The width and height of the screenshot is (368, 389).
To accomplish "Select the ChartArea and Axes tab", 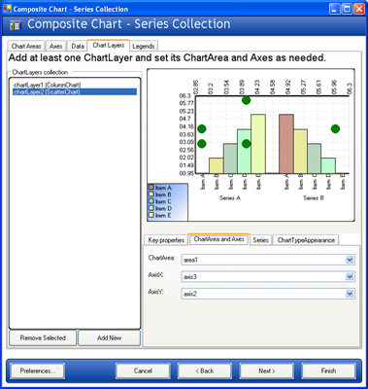I will pyautogui.click(x=219, y=239).
